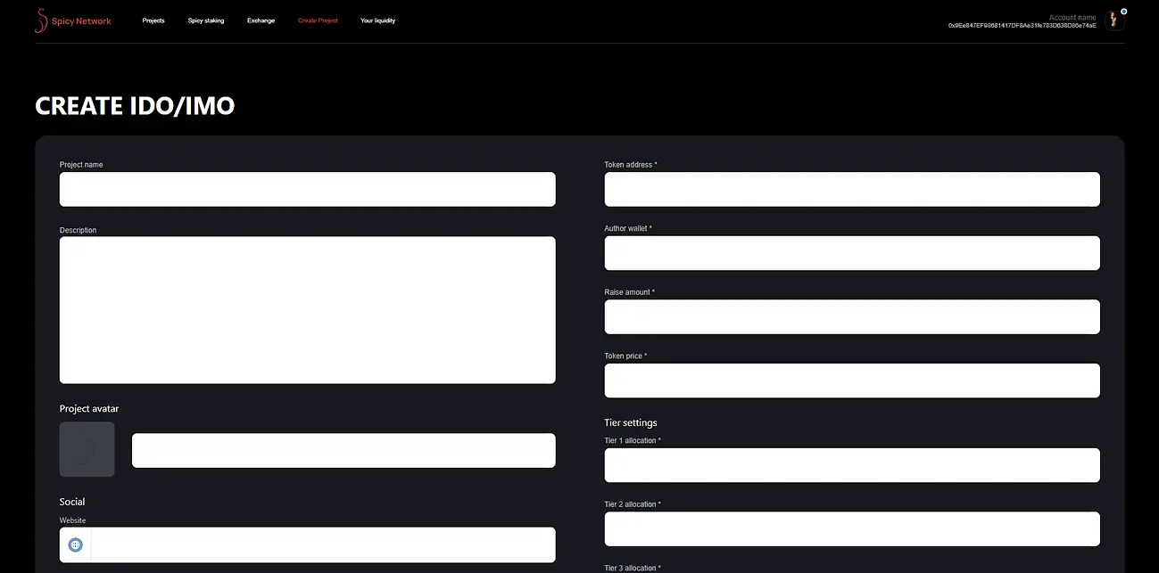Screen dimensions: 1159x573
Task: Click the globe icon beside Website field
Action: click(x=76, y=544)
